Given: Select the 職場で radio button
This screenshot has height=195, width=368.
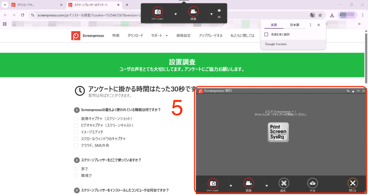Looking at the screenshot, I should coord(76,176).
